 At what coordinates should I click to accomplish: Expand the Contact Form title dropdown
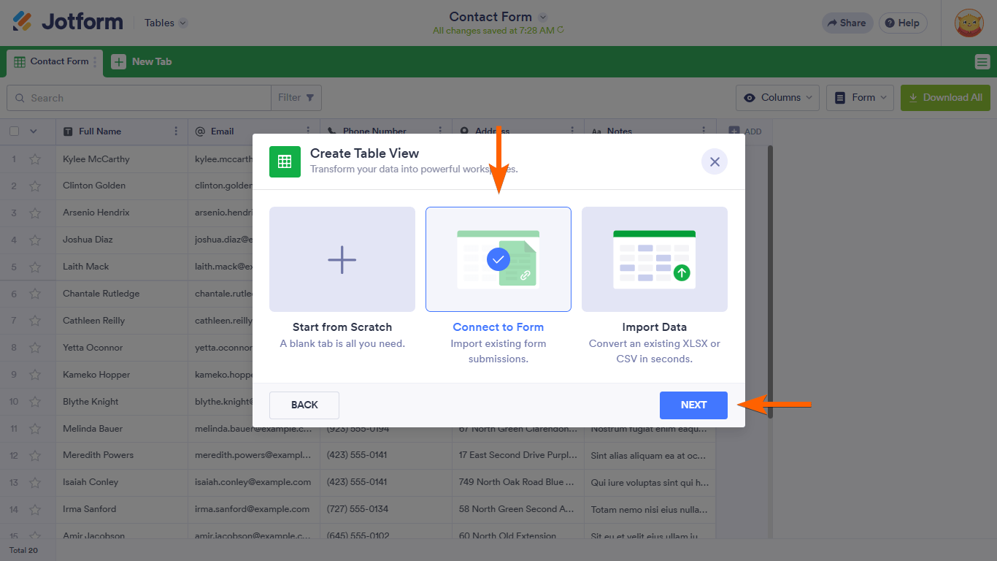542,17
